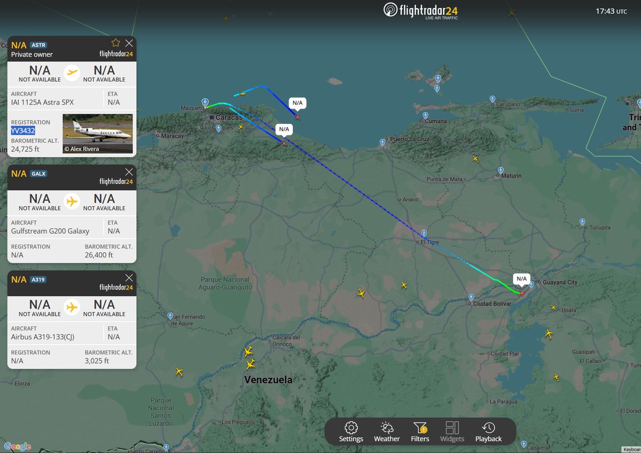Screen dimensions: 641x453
Task: Click the Caracas city label
Action: 229,117
